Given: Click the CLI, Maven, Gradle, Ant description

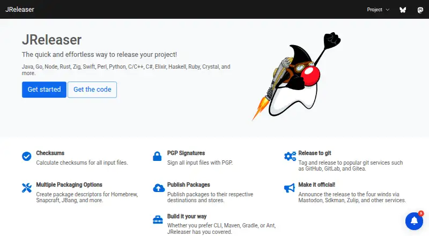Looking at the screenshot, I should pos(221,228).
